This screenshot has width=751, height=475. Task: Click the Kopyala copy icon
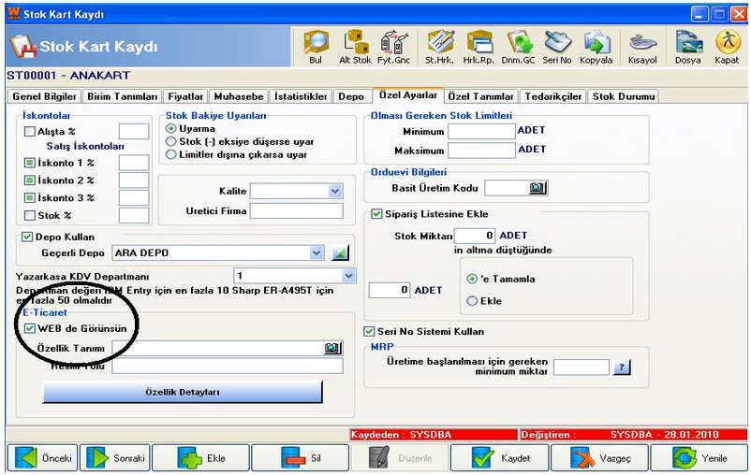(596, 47)
